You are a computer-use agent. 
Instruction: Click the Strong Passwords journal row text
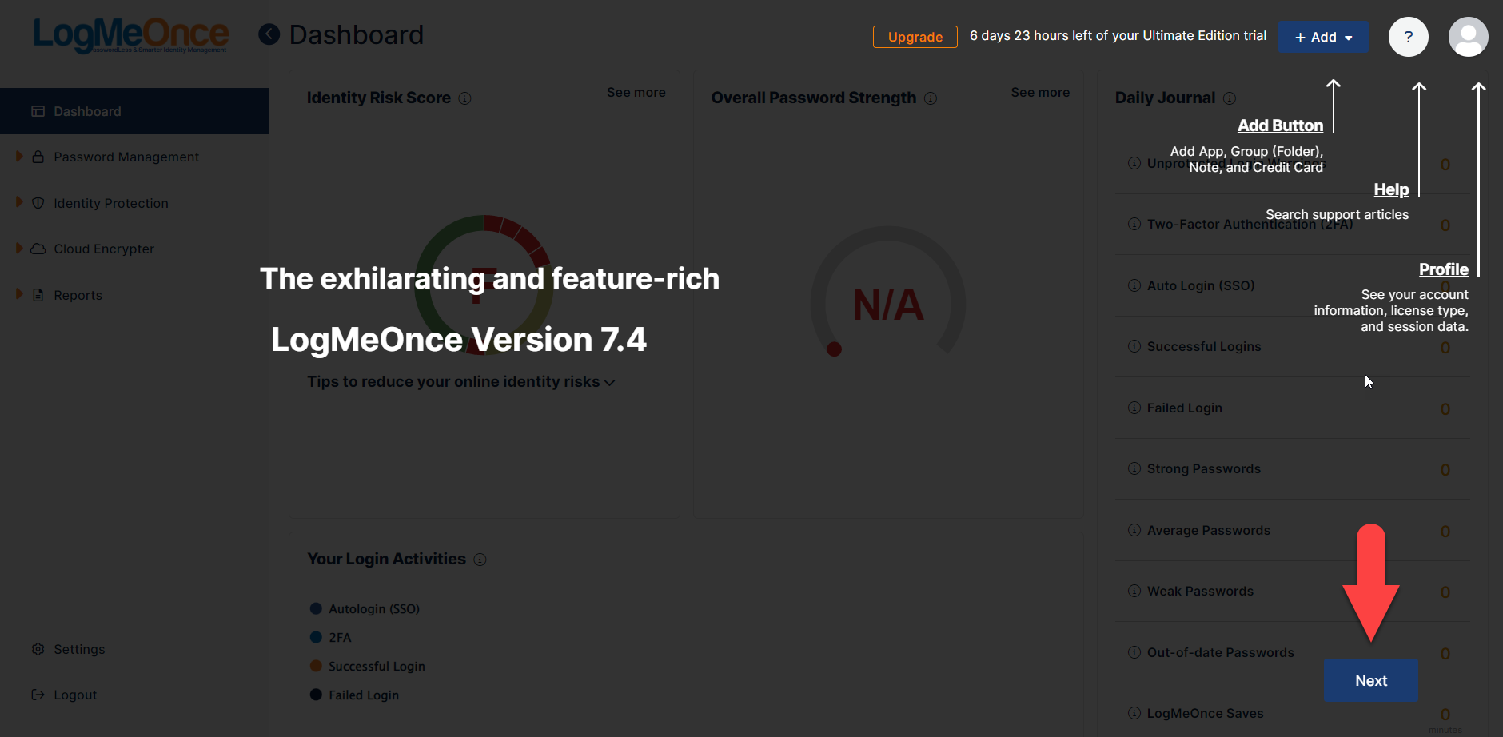[1203, 468]
